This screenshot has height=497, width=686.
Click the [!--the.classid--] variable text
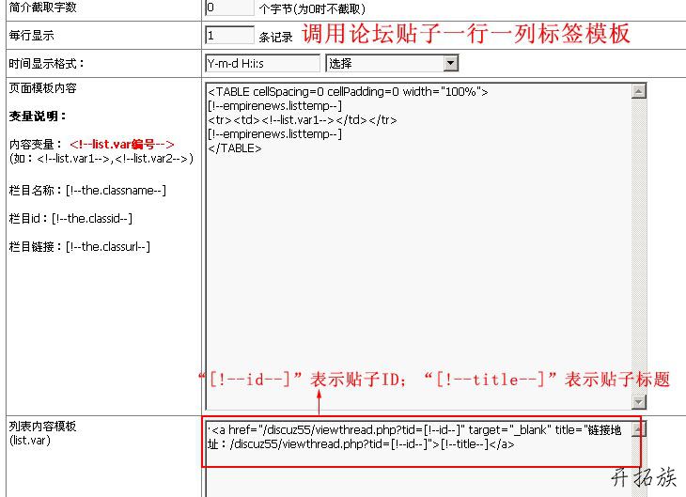tap(92, 218)
